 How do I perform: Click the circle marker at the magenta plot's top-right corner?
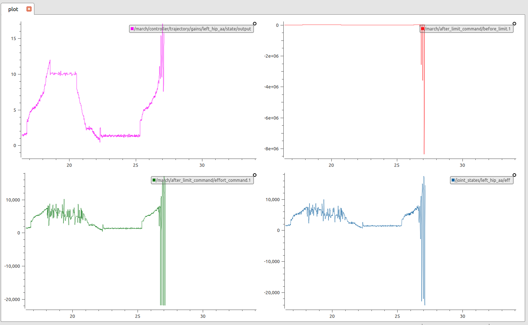[255, 24]
